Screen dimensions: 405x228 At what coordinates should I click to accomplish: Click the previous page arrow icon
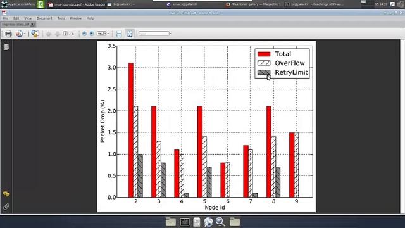click(48, 34)
